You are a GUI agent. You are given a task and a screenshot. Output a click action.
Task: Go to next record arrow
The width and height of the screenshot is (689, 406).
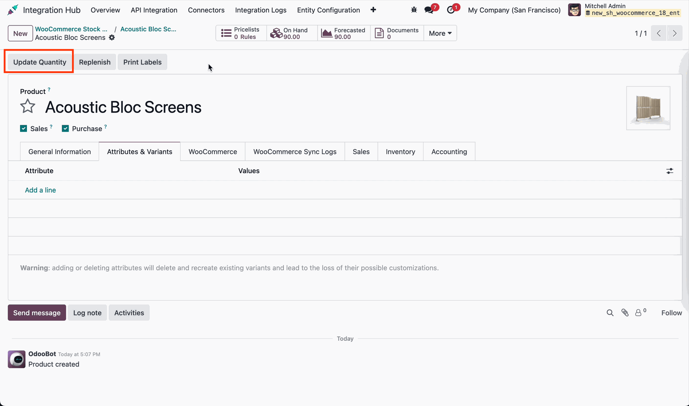pos(675,33)
